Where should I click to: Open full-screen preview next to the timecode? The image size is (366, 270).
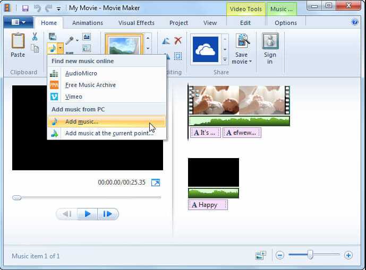(x=156, y=182)
